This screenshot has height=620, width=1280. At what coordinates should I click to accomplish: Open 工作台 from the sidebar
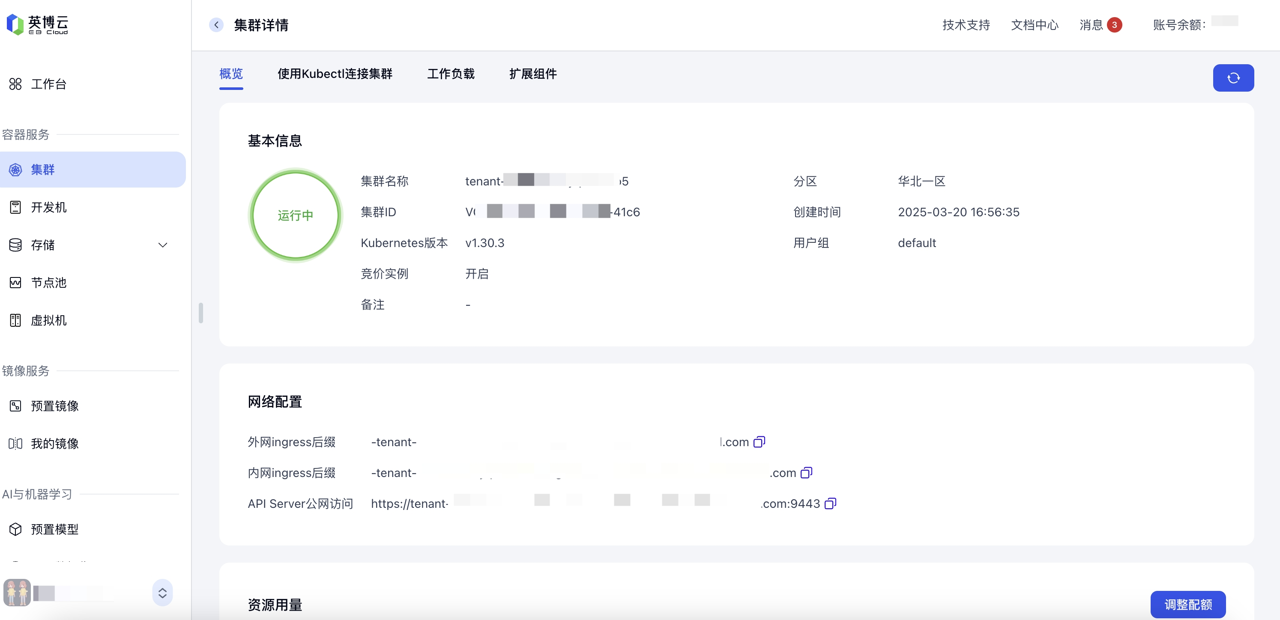[48, 84]
